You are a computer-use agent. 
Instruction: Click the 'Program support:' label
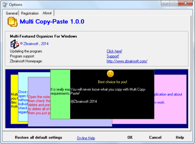click(22, 56)
